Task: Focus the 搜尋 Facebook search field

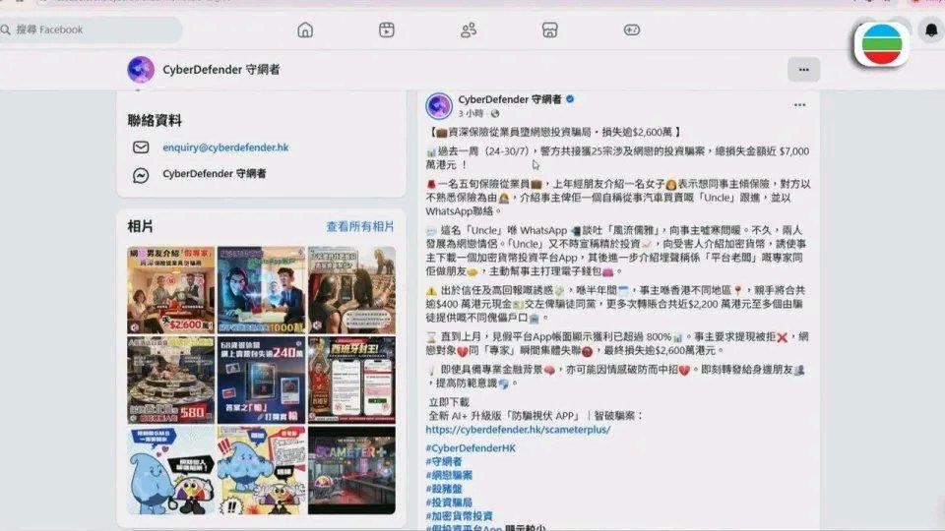Action: [x=91, y=29]
